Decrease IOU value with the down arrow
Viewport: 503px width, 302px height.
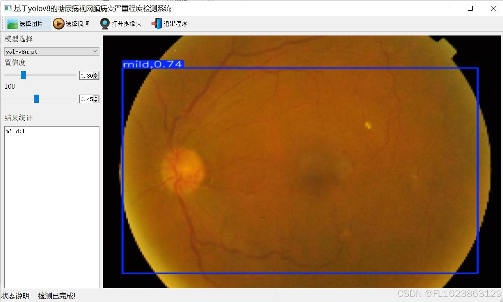[96, 101]
